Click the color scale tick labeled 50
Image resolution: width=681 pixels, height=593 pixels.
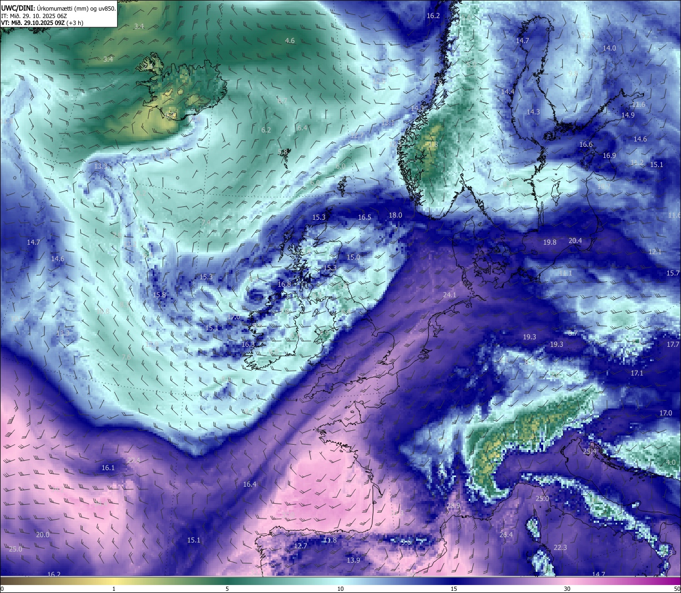click(677, 589)
